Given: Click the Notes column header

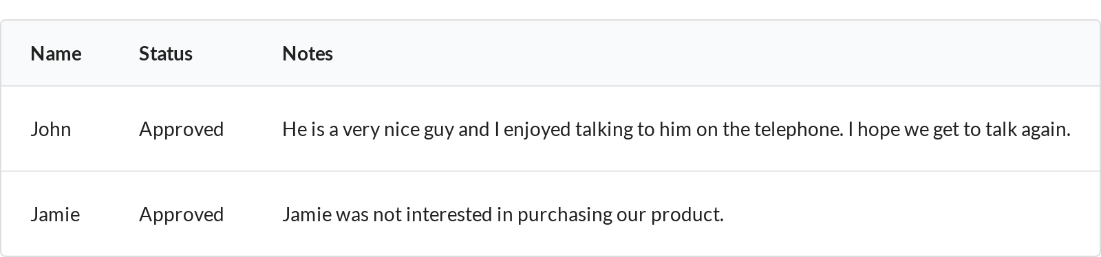Looking at the screenshot, I should coord(308,54).
